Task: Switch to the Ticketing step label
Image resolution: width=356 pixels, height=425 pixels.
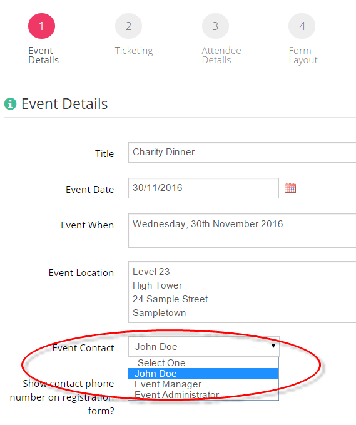Action: 134,51
